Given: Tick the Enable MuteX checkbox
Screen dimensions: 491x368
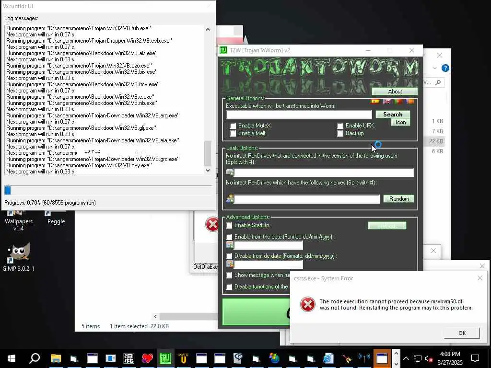Looking at the screenshot, I should (x=233, y=126).
